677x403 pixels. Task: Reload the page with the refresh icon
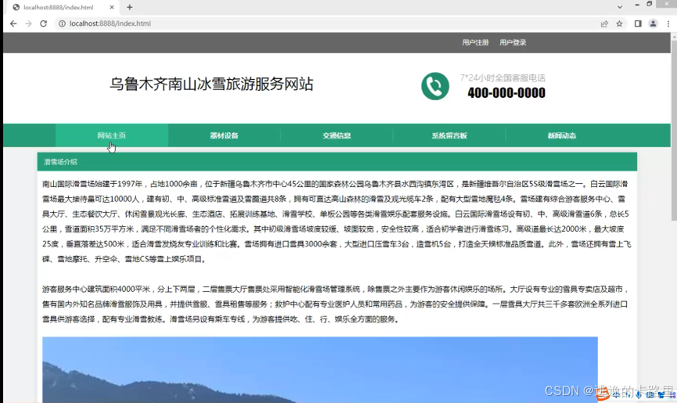point(43,23)
